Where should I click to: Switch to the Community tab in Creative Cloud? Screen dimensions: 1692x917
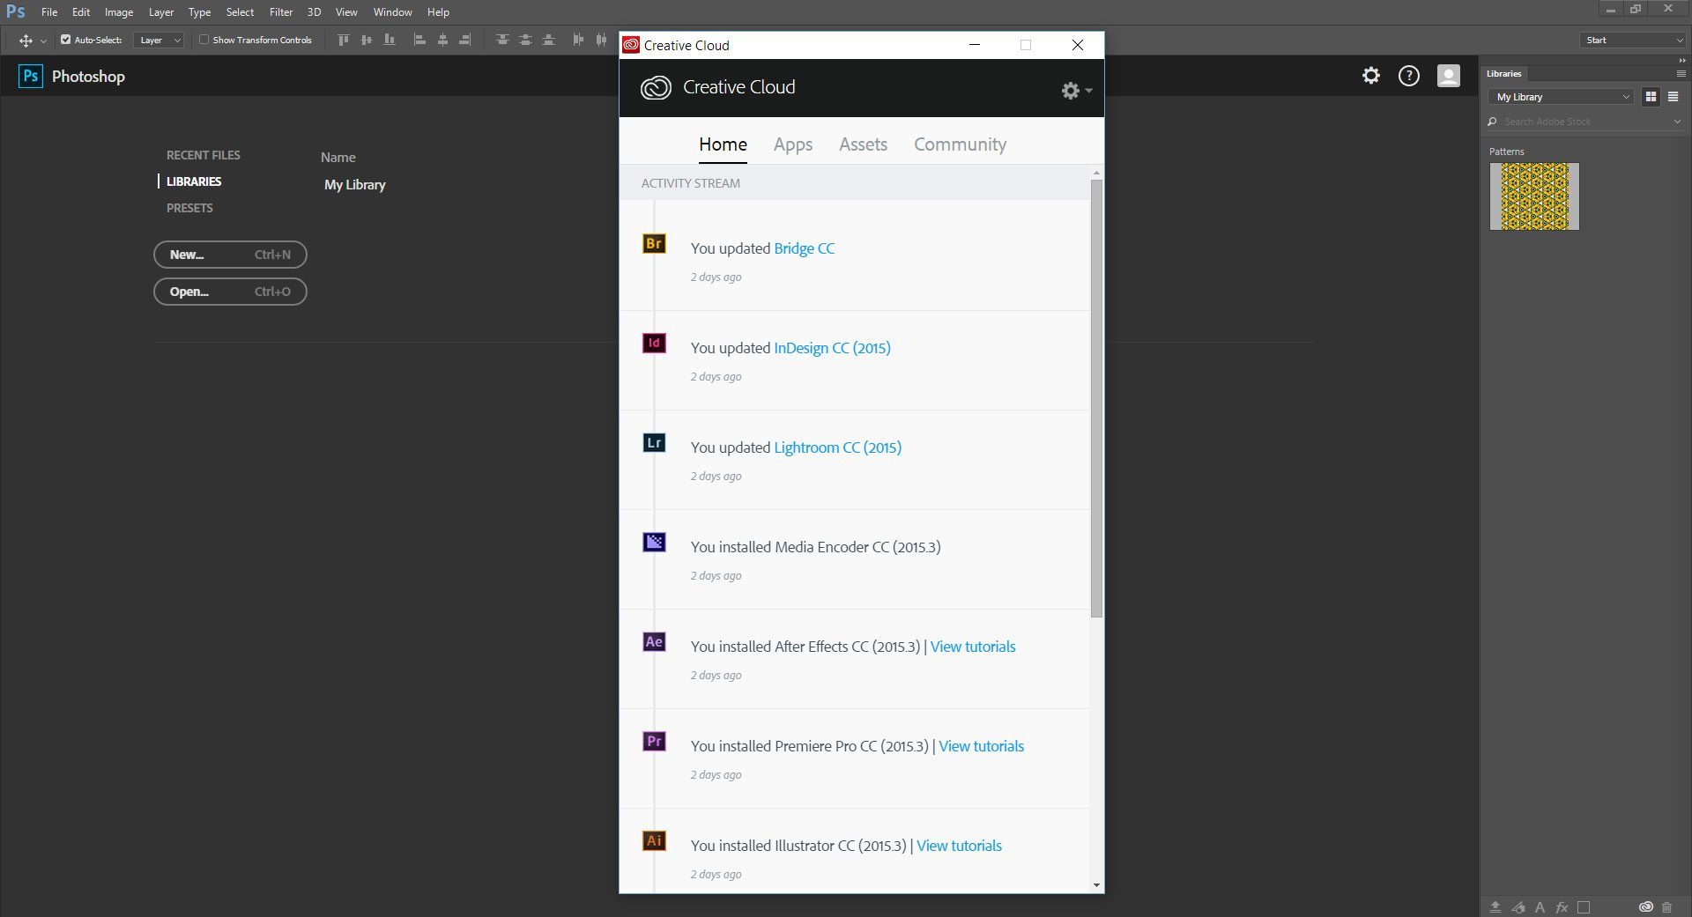click(960, 144)
